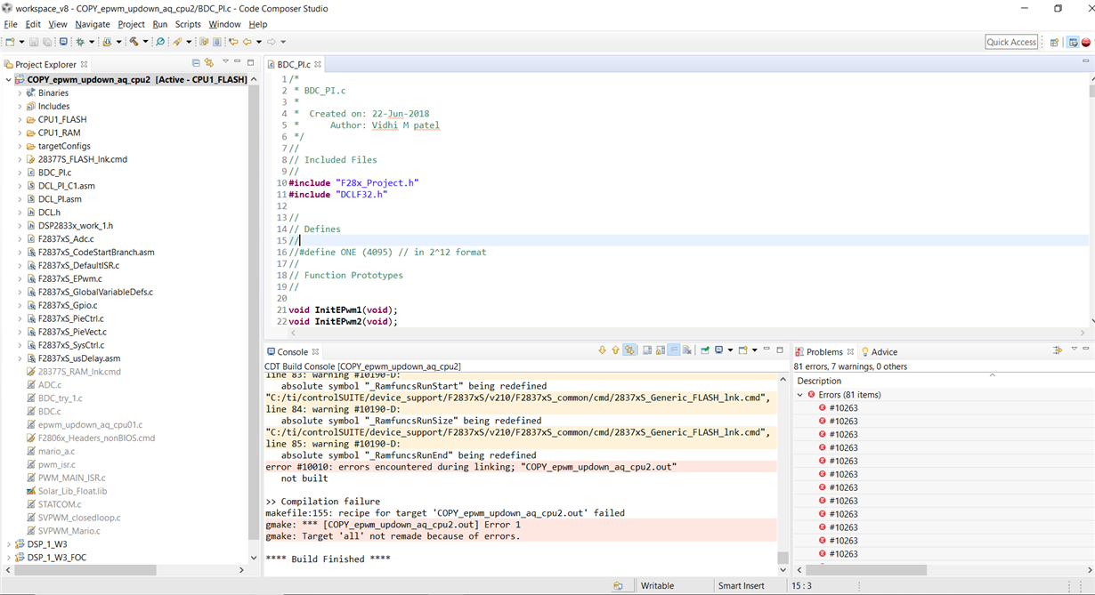1095x595 pixels.
Task: Click the Smart Insert status entry
Action: (x=742, y=586)
